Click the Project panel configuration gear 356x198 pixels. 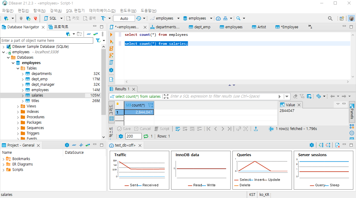point(67,145)
